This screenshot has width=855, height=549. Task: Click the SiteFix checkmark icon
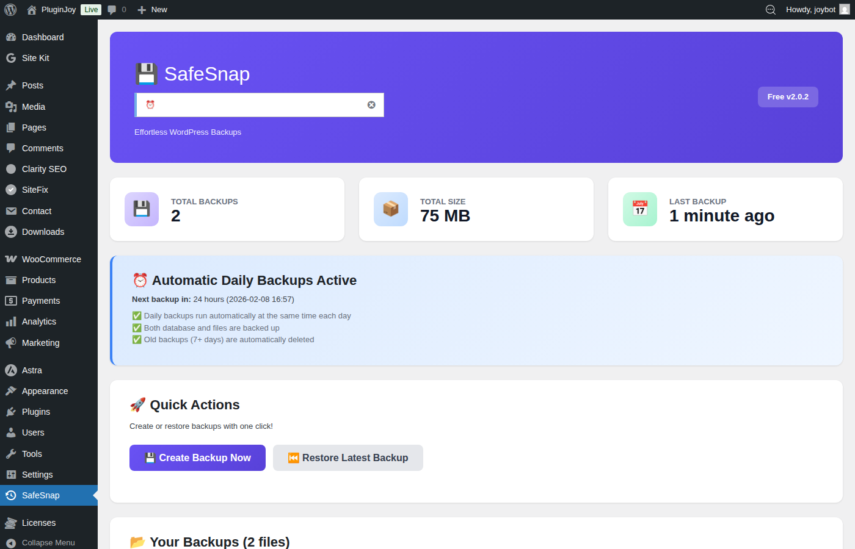(11, 190)
